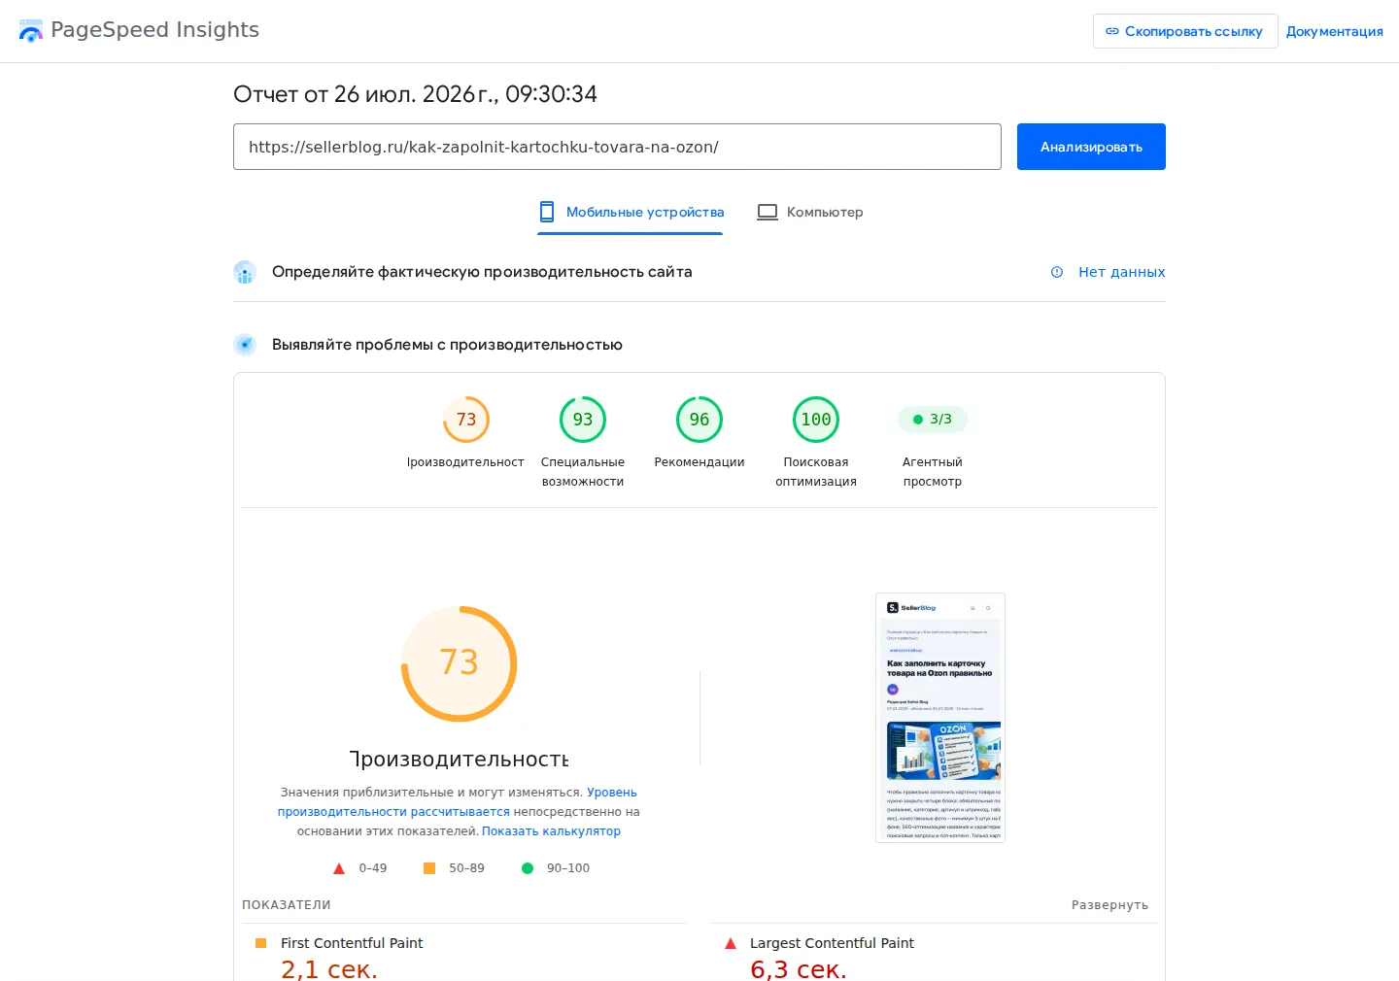Select the 73 Производительность score gauge
Image resolution: width=1399 pixels, height=981 pixels.
(x=466, y=420)
